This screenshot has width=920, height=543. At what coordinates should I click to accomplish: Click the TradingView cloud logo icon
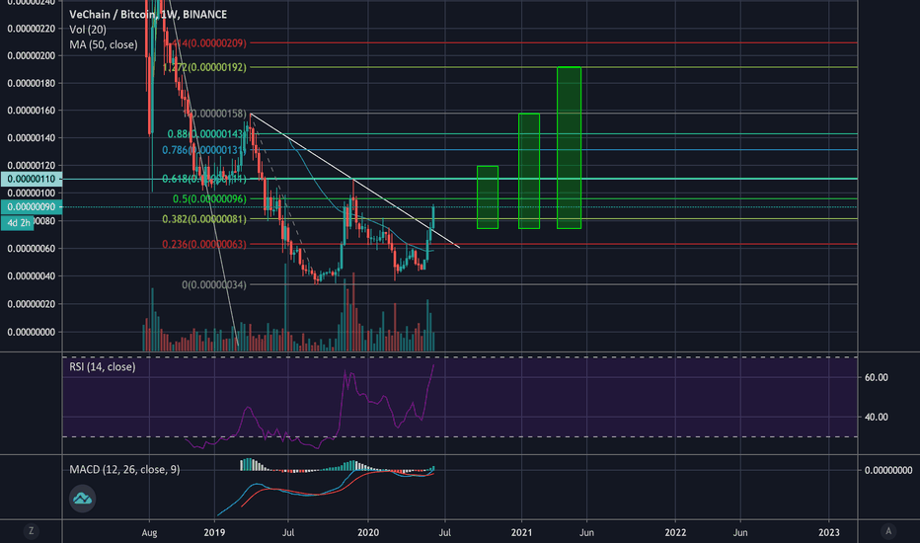pyautogui.click(x=82, y=499)
